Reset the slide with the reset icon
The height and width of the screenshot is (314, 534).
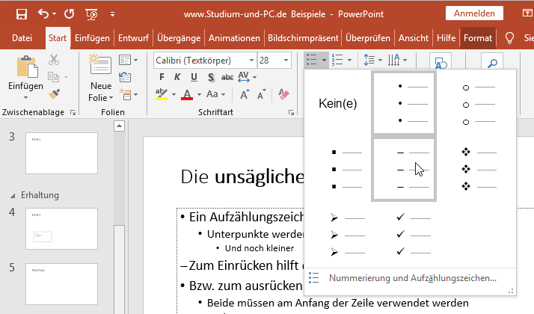tap(125, 77)
